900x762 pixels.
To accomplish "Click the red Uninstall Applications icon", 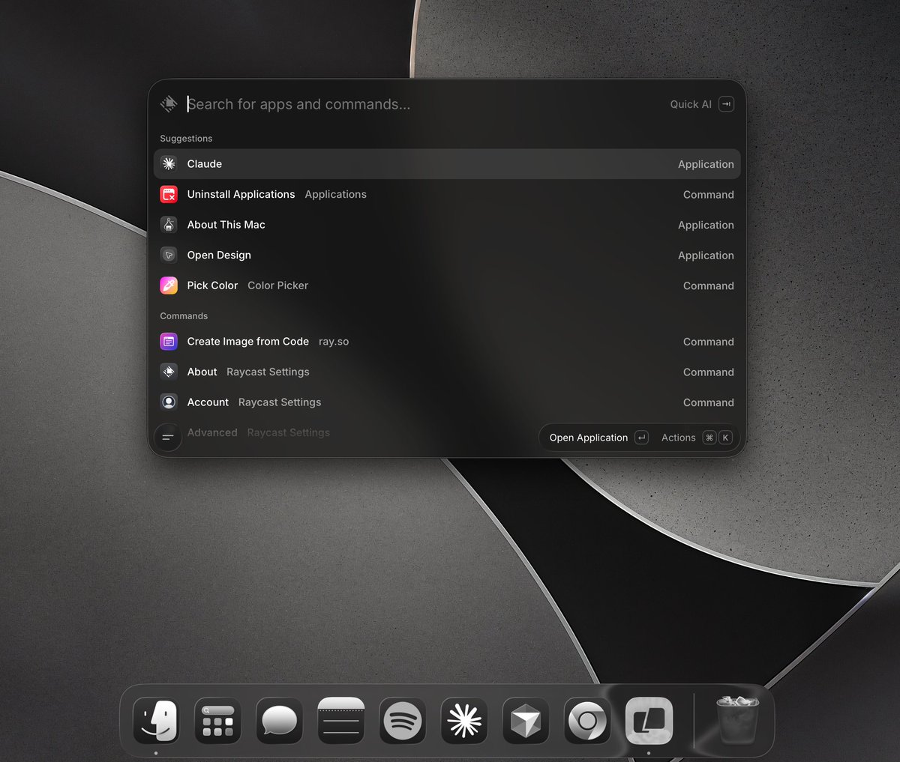I will [x=169, y=194].
